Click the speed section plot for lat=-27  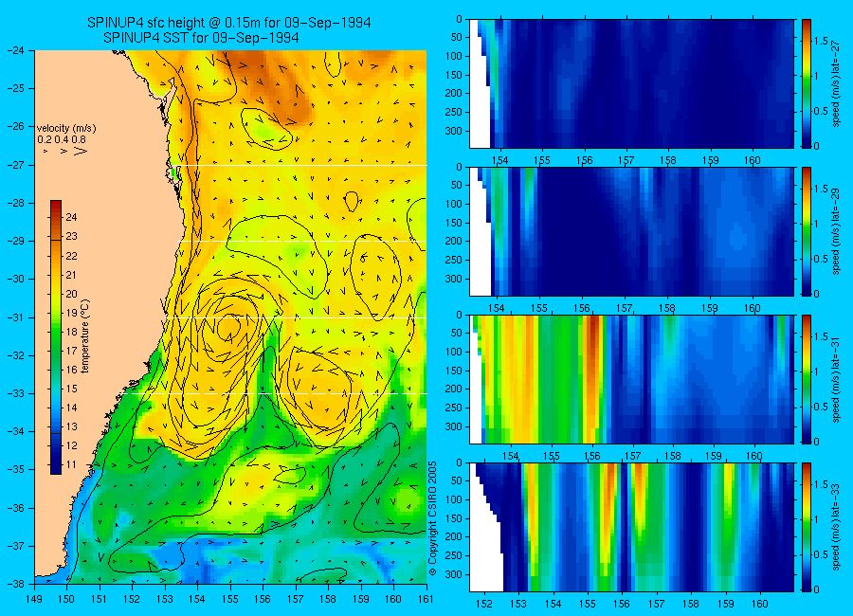[631, 83]
